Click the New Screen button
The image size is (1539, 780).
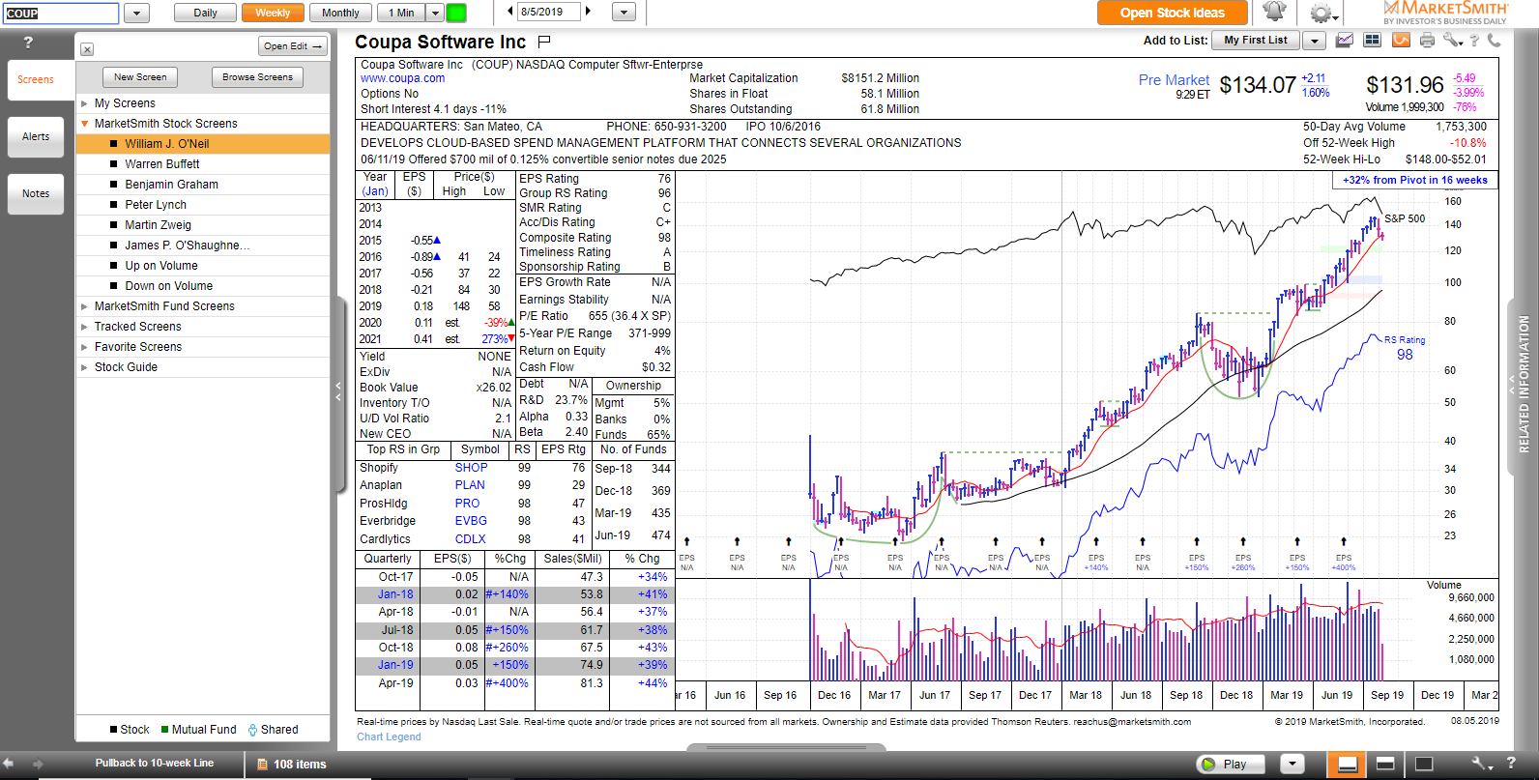click(x=140, y=77)
